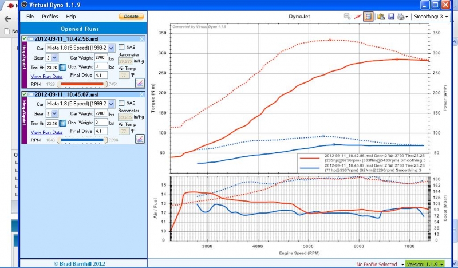Click MegaSquirt side label of 10.45.07 run
The height and width of the screenshot is (268, 458).
(x=24, y=121)
